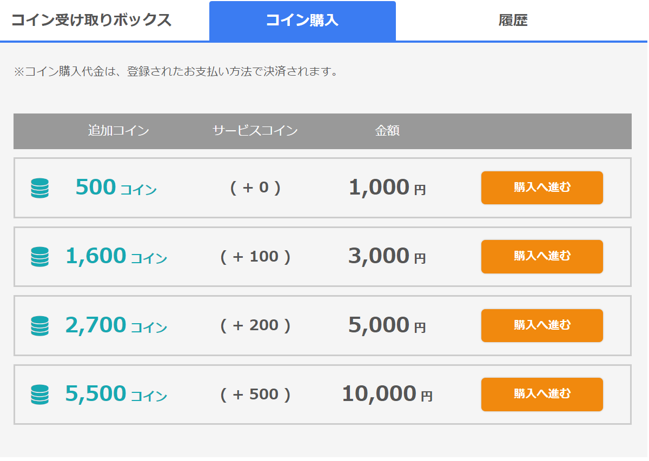Switch to the コイン購入 tab

302,21
